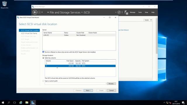Choose the Select by volume radio button
The height and width of the screenshot is (105, 187).
pos(43,58)
